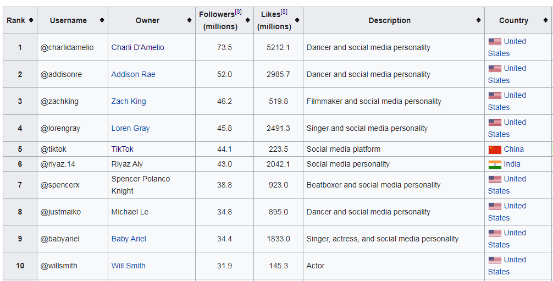Sort table by Rank column arrows
The width and height of the screenshot is (553, 281).
(31, 20)
